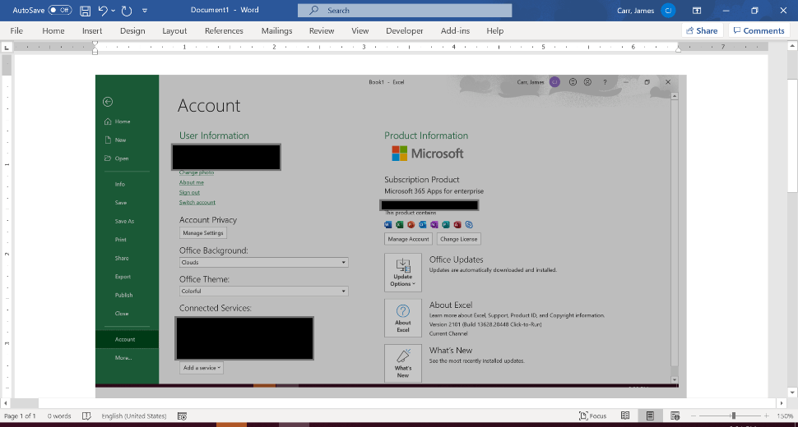
Task: Open the Layout ribbon tab
Action: 174,30
